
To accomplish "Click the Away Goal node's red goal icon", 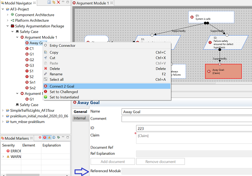I will 209,71.
